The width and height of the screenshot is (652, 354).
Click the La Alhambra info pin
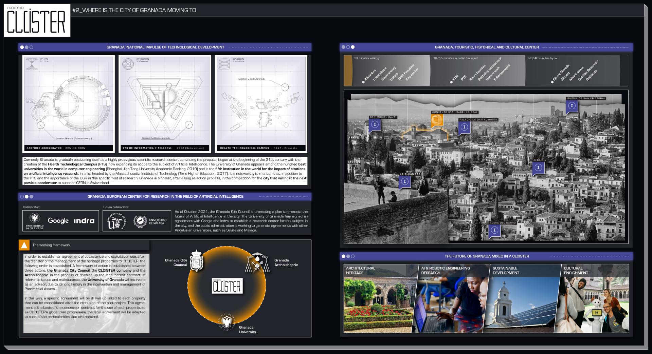tap(404, 181)
